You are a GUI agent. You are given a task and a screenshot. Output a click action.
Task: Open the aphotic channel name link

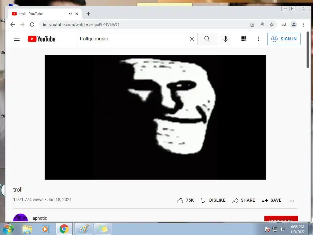pyautogui.click(x=40, y=218)
